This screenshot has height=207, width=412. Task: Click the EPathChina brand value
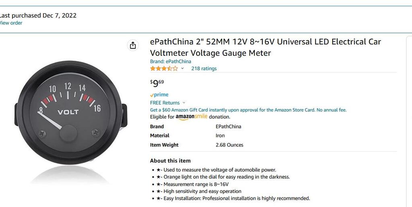229,127
